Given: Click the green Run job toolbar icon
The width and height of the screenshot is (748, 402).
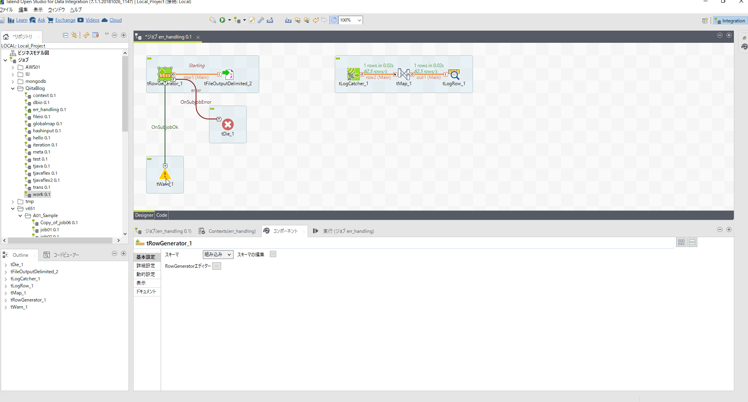Looking at the screenshot, I should (x=222, y=20).
